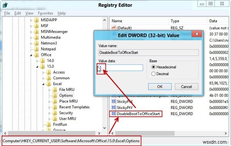Expand the File MRU node

coord(49,90)
